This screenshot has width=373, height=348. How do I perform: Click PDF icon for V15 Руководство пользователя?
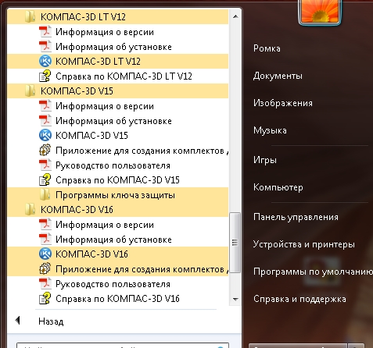pos(45,165)
